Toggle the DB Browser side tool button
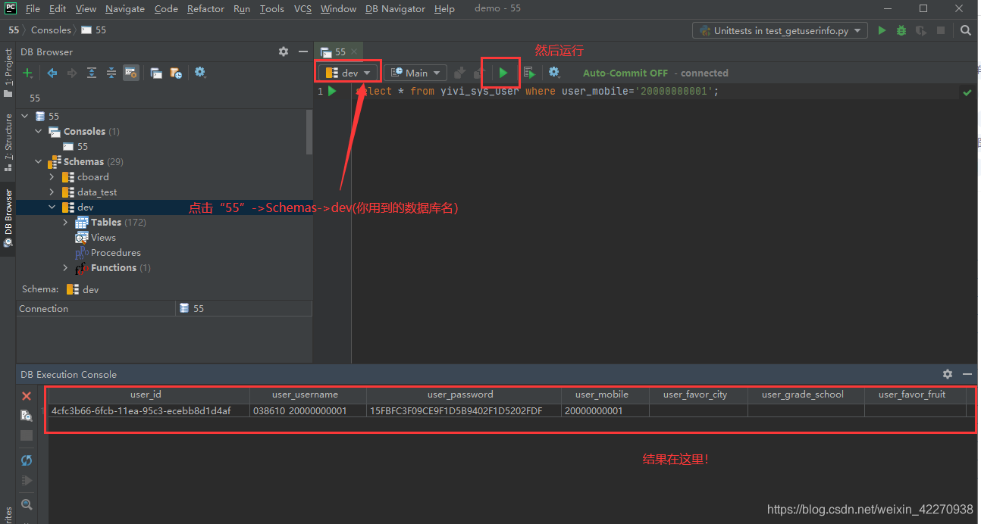Screen dimensions: 981x524 (8, 220)
